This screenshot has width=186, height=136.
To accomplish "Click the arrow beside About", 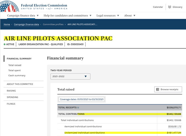I will (x=134, y=15).
